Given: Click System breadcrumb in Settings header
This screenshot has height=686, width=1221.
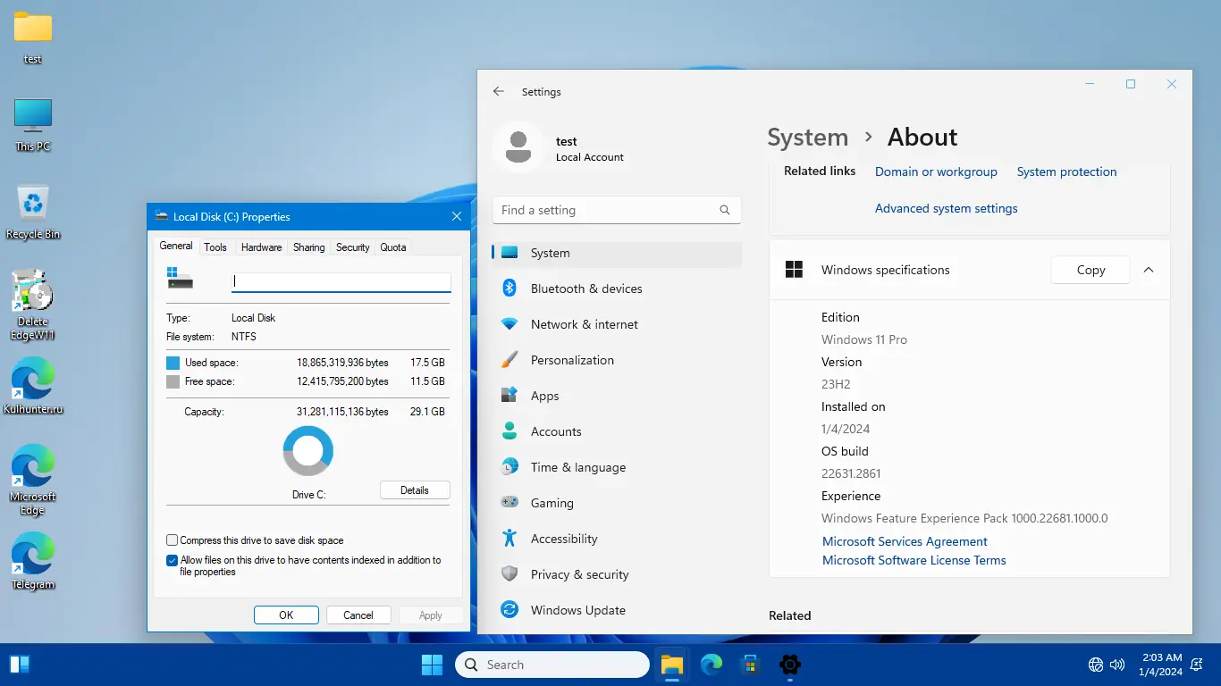Looking at the screenshot, I should [x=808, y=137].
